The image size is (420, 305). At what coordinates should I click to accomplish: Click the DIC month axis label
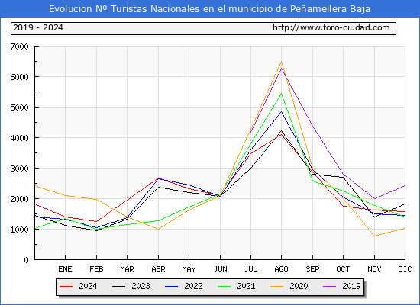405,269
